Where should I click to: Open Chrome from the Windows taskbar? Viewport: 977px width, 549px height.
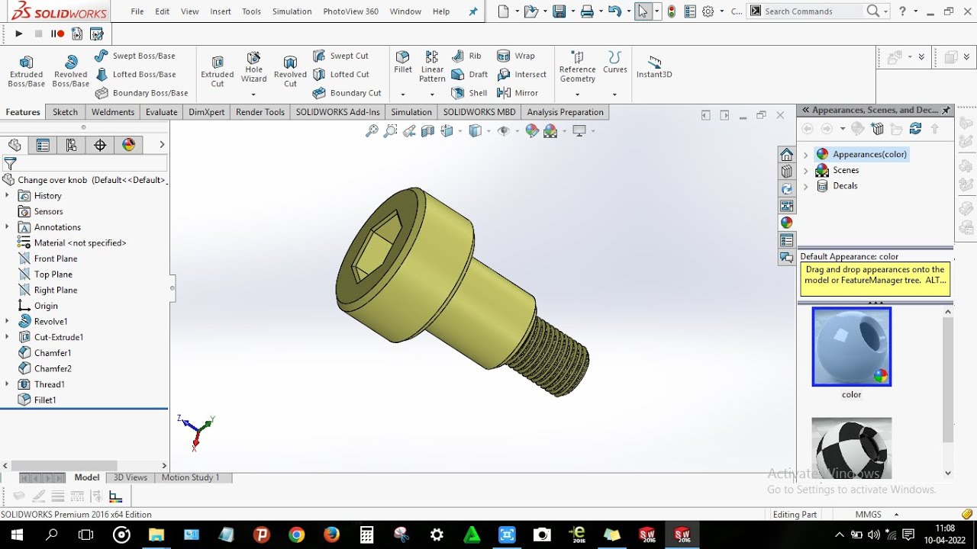(296, 535)
